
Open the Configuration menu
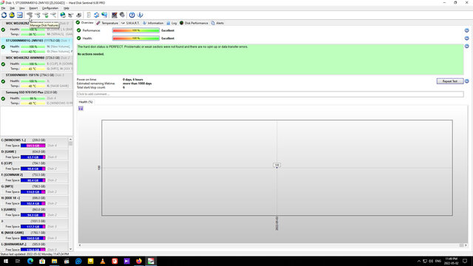click(50, 8)
